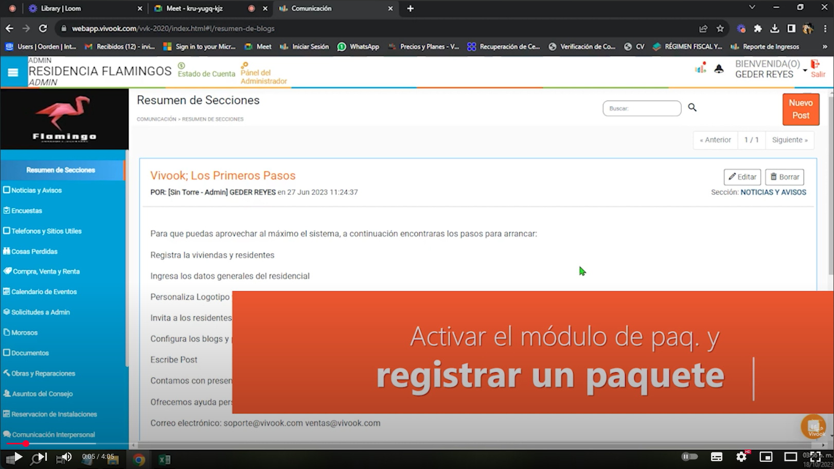This screenshot has width=834, height=469.
Task: Open Calendario de Eventos
Action: [44, 292]
